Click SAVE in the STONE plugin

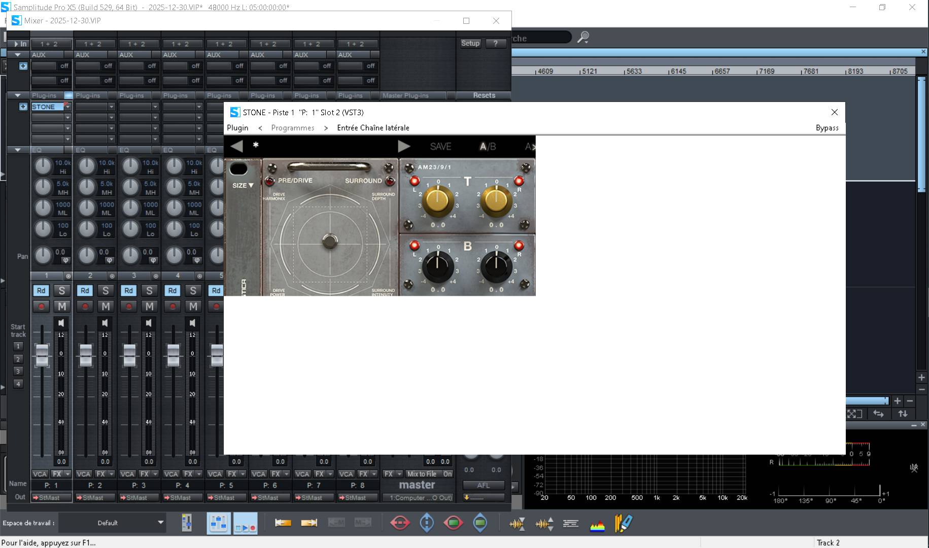pos(440,147)
